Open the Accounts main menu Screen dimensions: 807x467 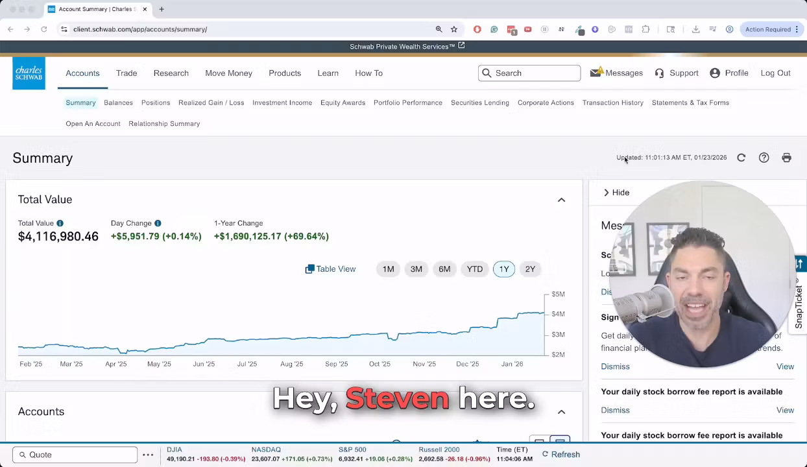point(82,73)
